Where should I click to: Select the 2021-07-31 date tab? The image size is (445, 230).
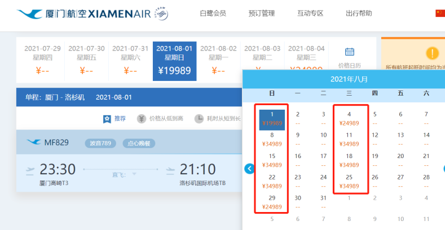point(130,59)
